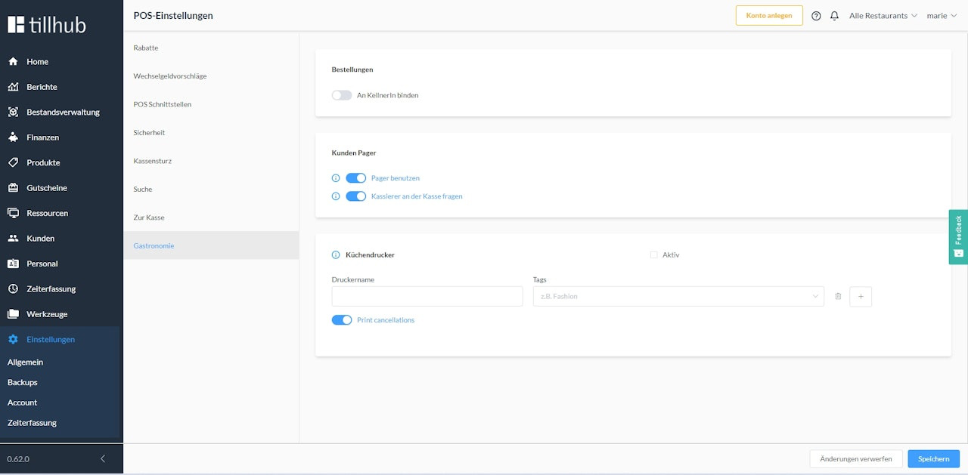This screenshot has height=475, width=968.
Task: Open notifications bell icon
Action: [x=835, y=16]
